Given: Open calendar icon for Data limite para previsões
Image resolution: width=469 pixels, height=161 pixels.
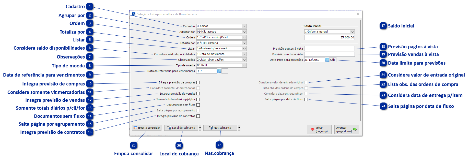Looking at the screenshot, I should (x=327, y=60).
